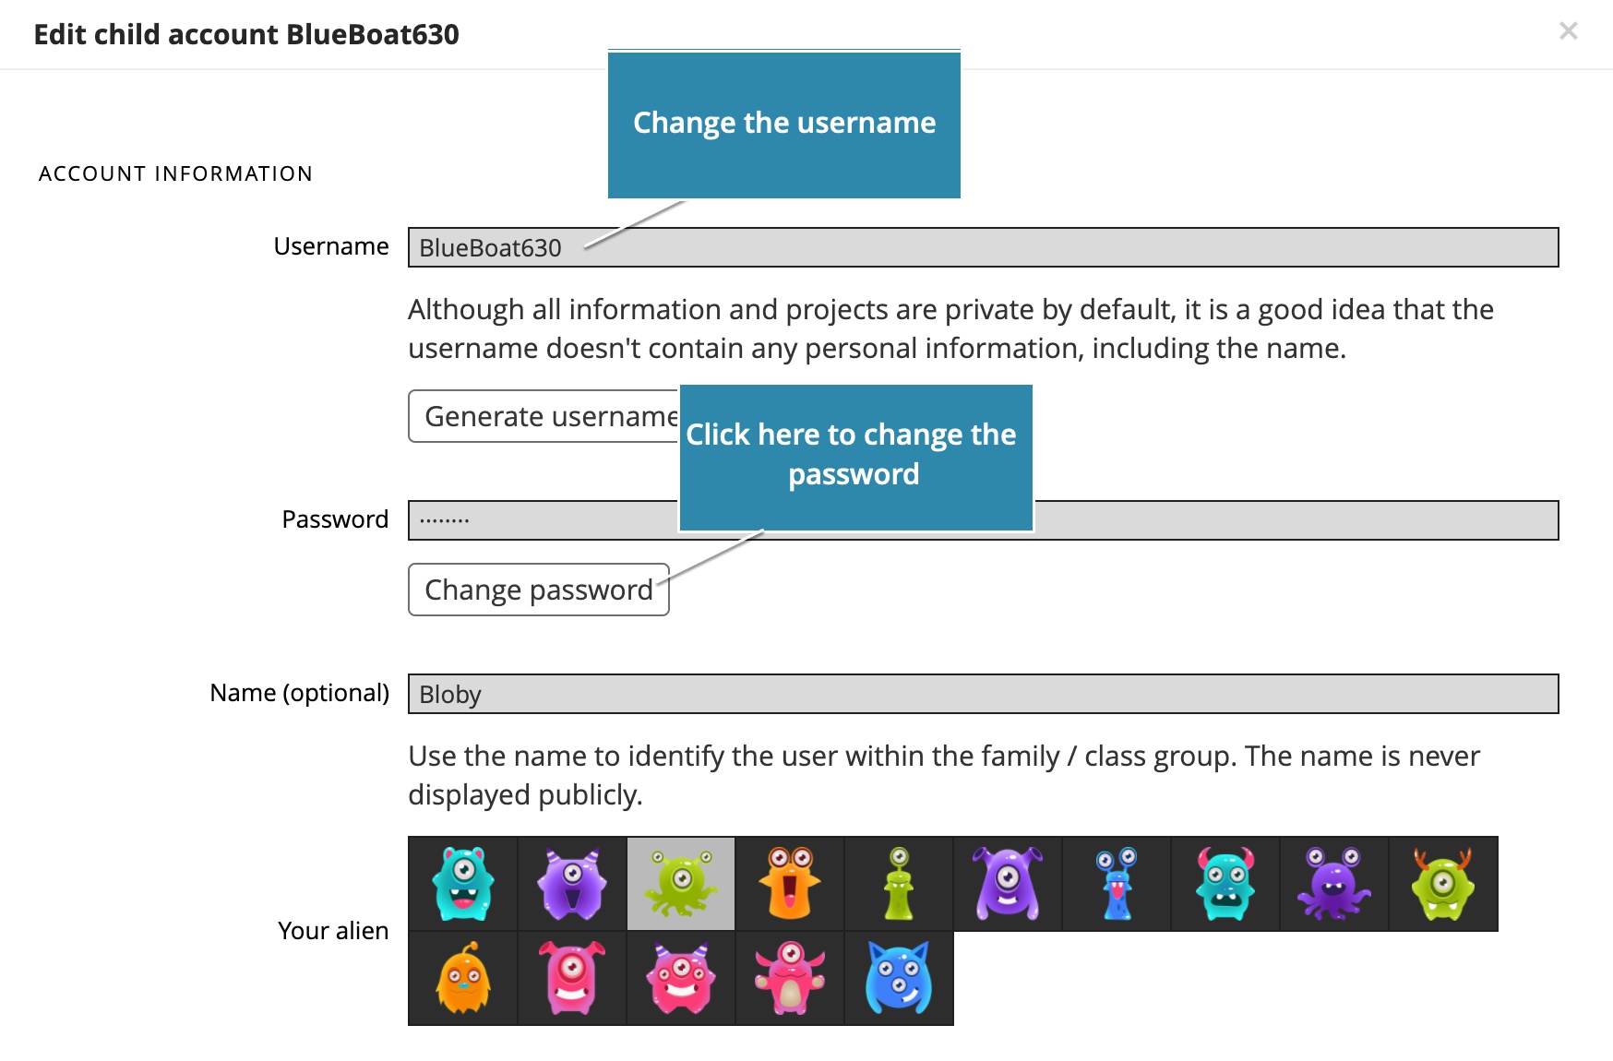Select the orange two-eyed alien with open mouth

[790, 884]
